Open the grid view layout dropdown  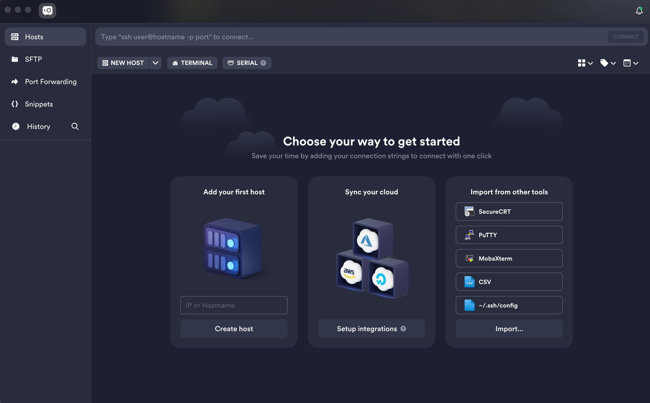(585, 63)
